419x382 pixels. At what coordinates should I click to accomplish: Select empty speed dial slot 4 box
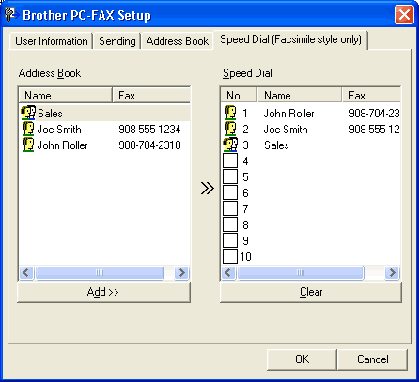click(x=230, y=160)
